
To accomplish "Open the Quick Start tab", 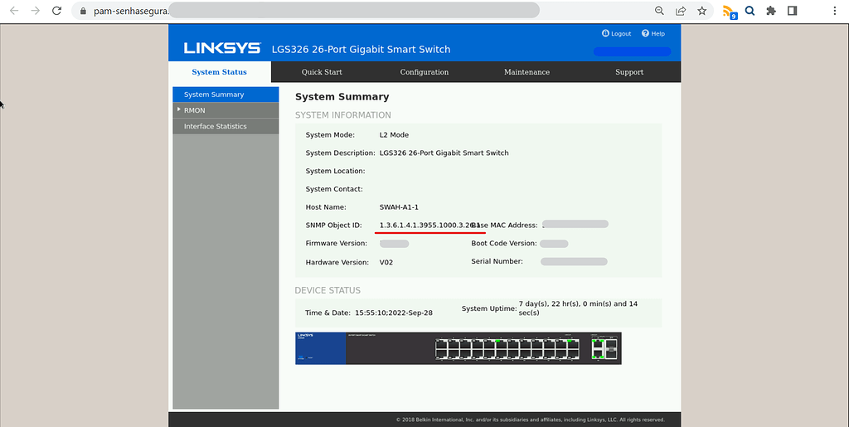I will click(x=322, y=72).
